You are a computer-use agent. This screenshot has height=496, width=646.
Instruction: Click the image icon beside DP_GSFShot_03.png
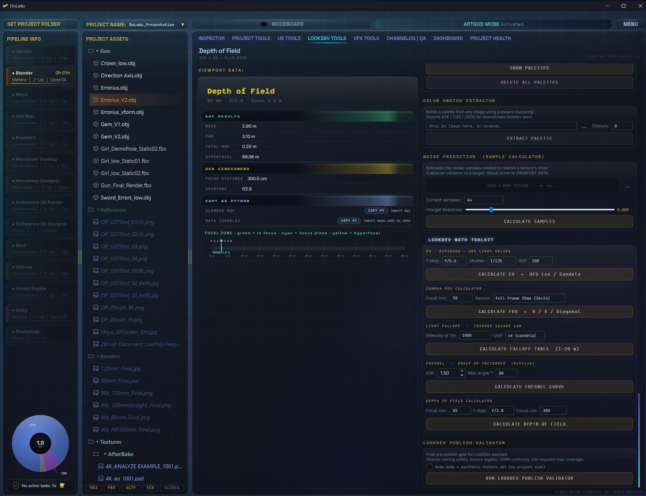click(x=96, y=246)
